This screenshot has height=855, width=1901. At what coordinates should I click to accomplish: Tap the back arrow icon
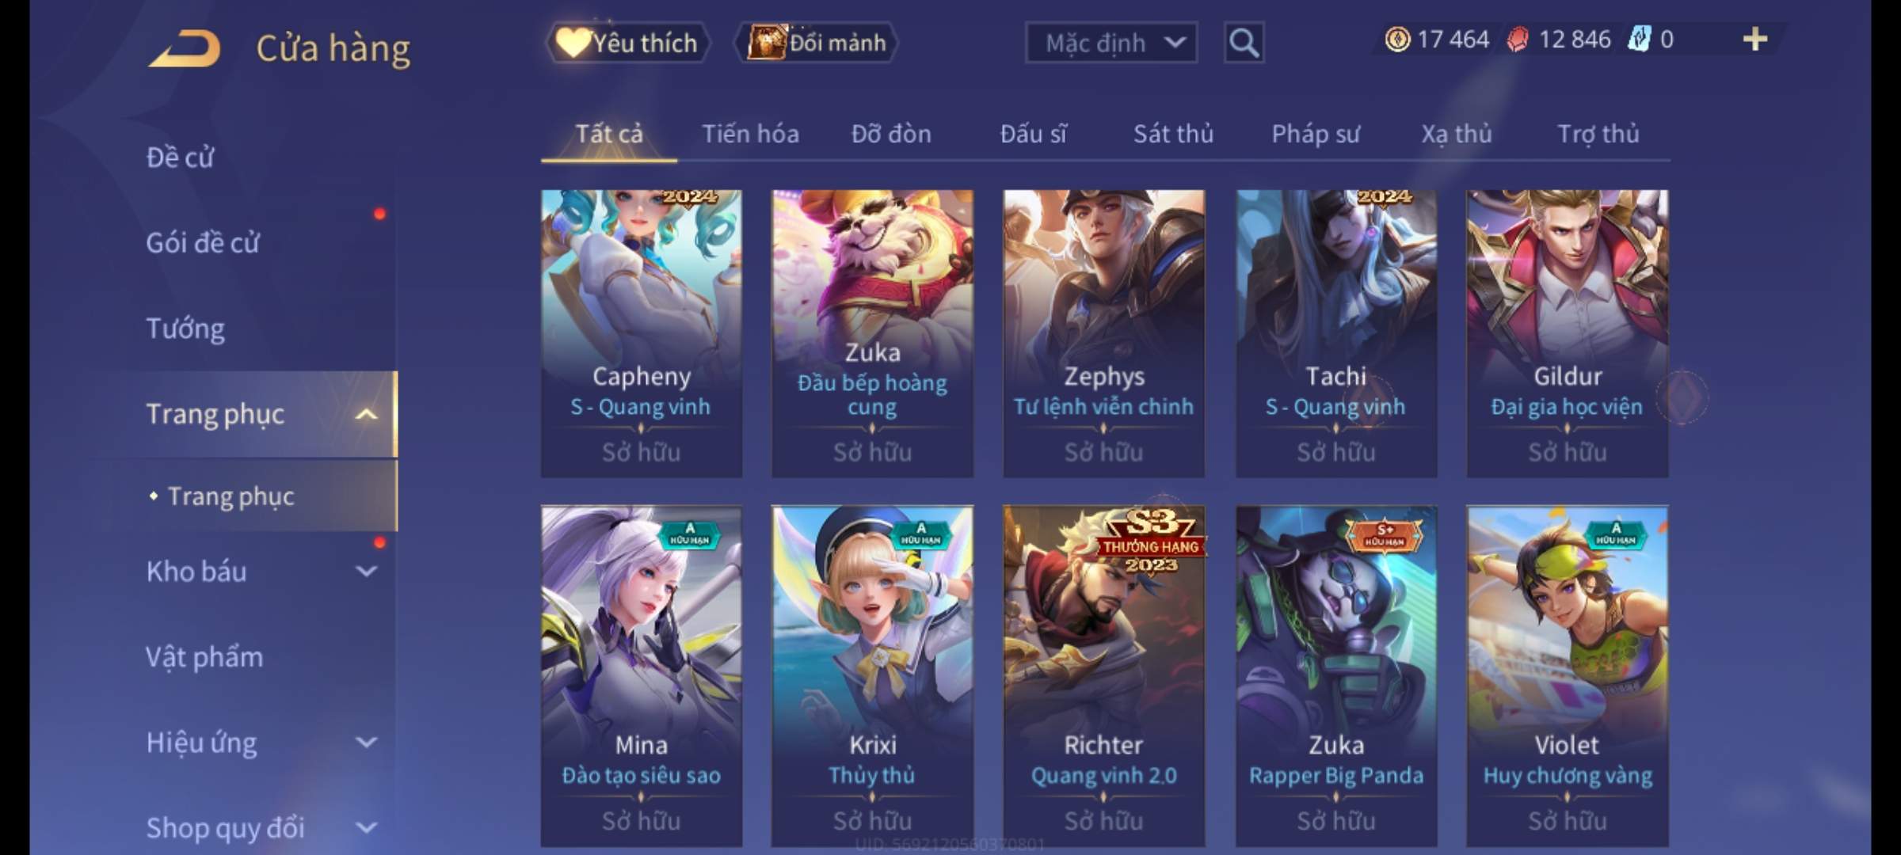tap(184, 47)
